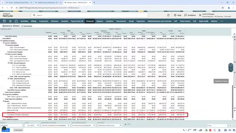The image size is (236, 133).
Task: Collapse the Long Term Liabilities group
Action: pos(4,95)
